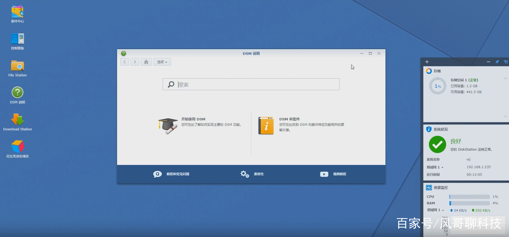Go forward in DSM Help window
509x237 pixels.
(x=135, y=62)
